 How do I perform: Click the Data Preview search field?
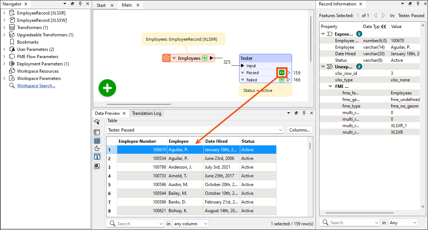[138, 223]
